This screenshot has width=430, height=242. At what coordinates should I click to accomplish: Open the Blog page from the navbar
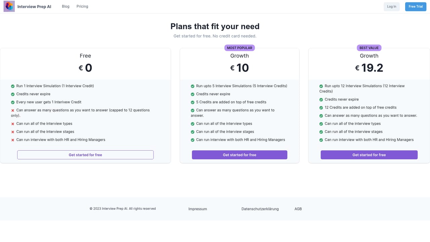66,6
